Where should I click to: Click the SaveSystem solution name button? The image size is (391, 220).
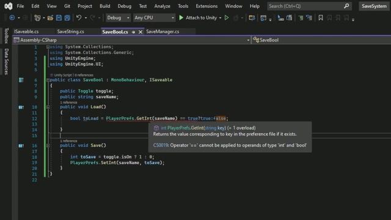(x=374, y=6)
